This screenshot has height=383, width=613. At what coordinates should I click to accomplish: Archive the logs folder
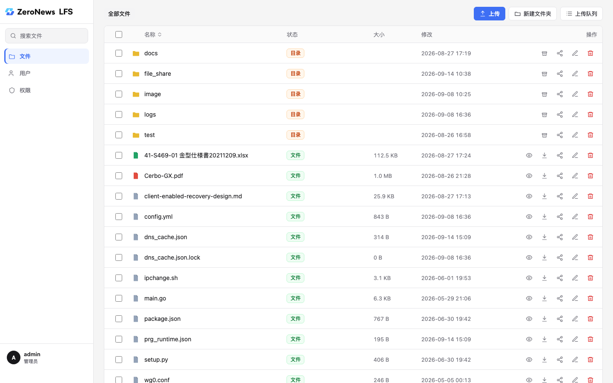tap(544, 114)
